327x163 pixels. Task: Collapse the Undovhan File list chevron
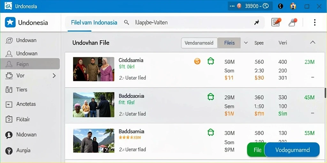coord(313,42)
